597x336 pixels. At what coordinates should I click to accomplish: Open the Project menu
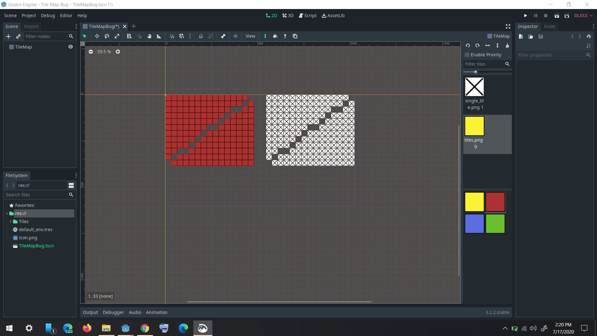click(x=29, y=16)
